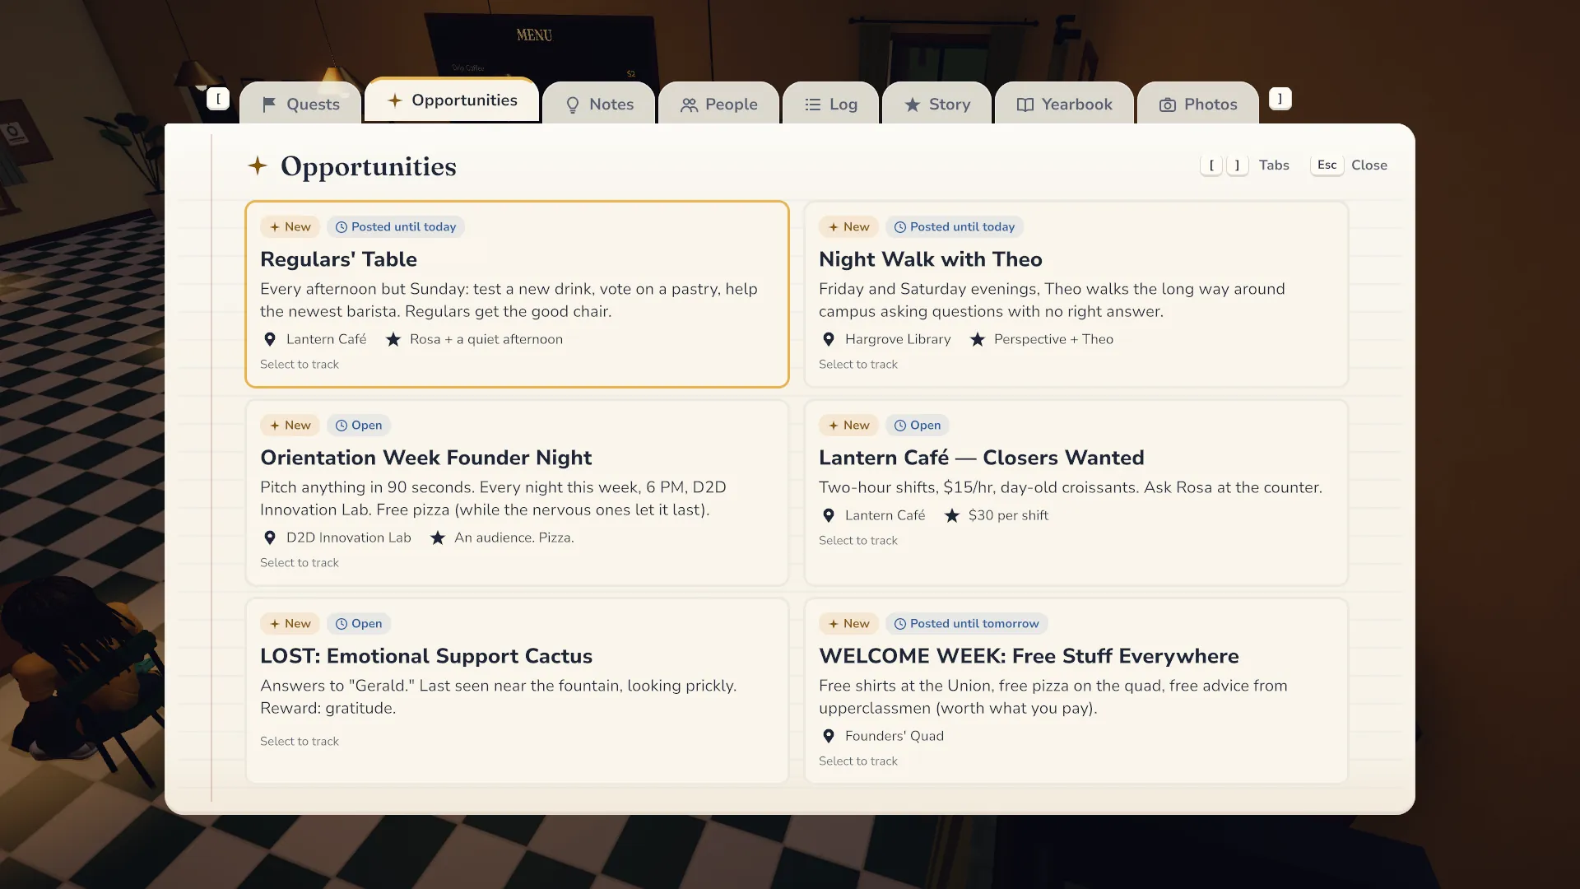
Task: Select the Regulars' Table opportunity card
Action: [517, 294]
